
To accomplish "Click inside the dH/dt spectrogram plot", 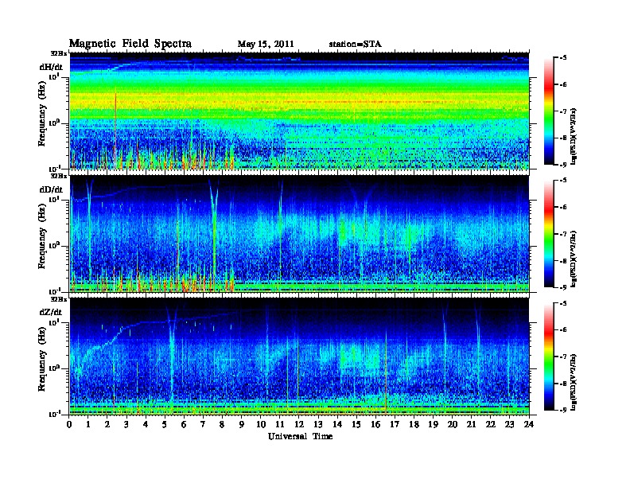I will pyautogui.click(x=299, y=111).
